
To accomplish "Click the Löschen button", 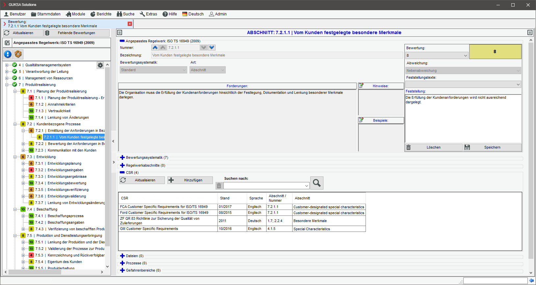I will coord(434,147).
